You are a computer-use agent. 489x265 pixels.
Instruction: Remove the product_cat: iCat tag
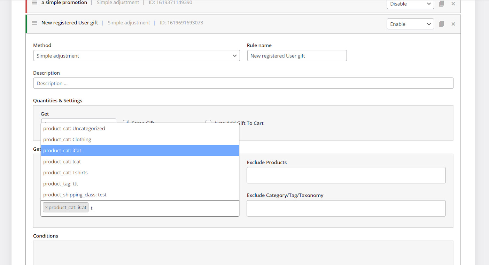click(46, 207)
